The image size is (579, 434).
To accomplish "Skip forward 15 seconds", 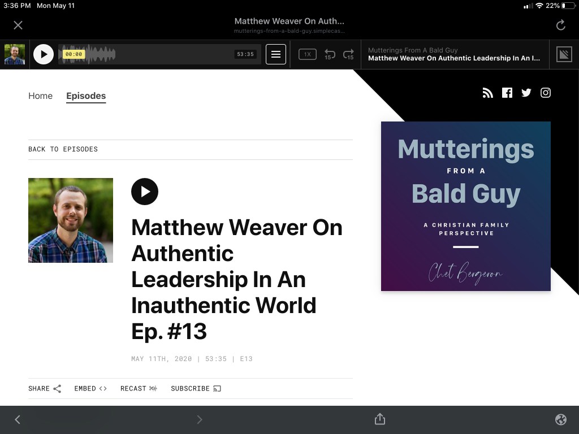I will tap(348, 54).
